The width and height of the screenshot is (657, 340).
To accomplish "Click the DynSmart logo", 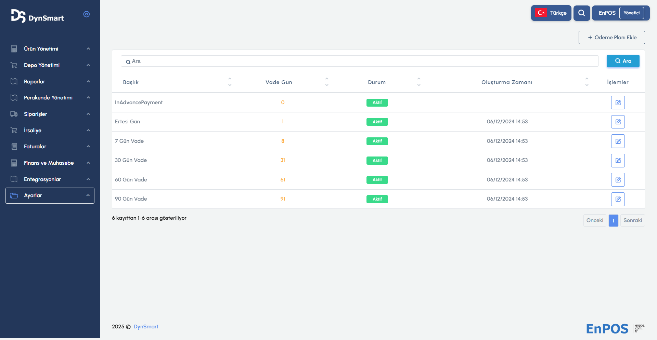I will [37, 16].
